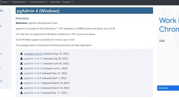Expand the Support dropdown menu
The width and height of the screenshot is (179, 100).
68,2
